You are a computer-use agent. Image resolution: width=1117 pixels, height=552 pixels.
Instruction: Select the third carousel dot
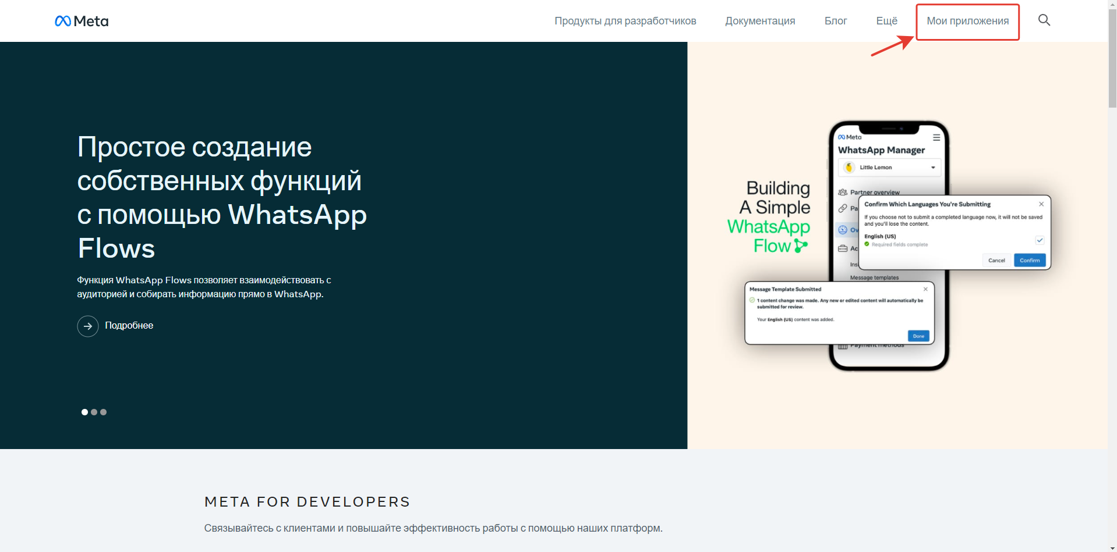click(103, 412)
